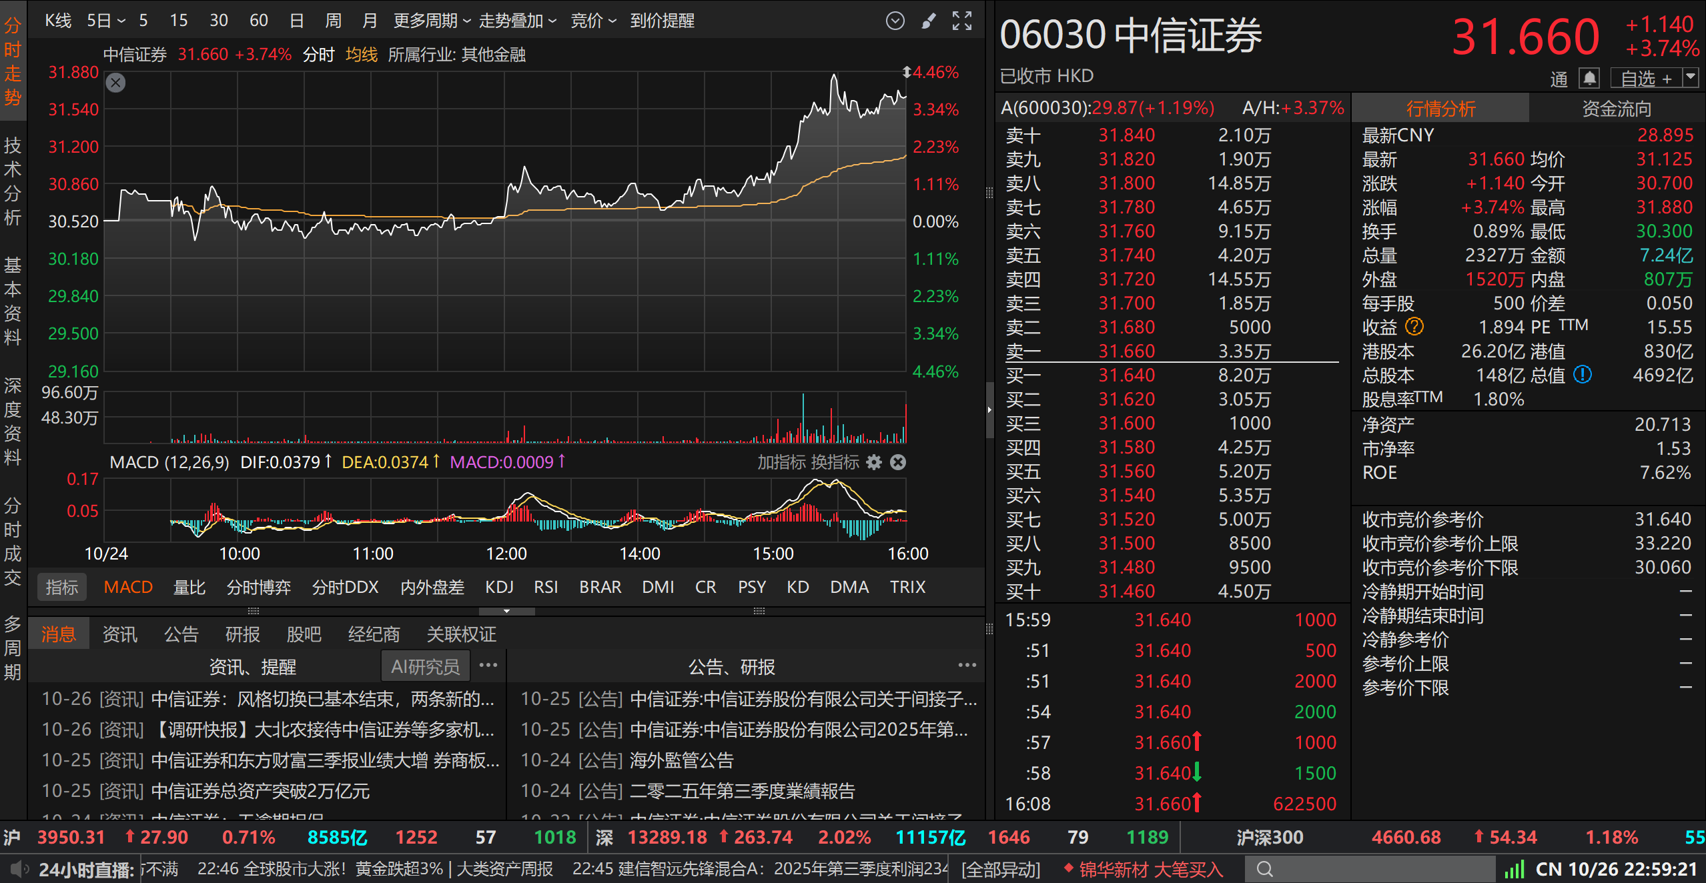Click the speaker icon beside 24小时直播
Screen dimensions: 1706x883
(x=19, y=869)
